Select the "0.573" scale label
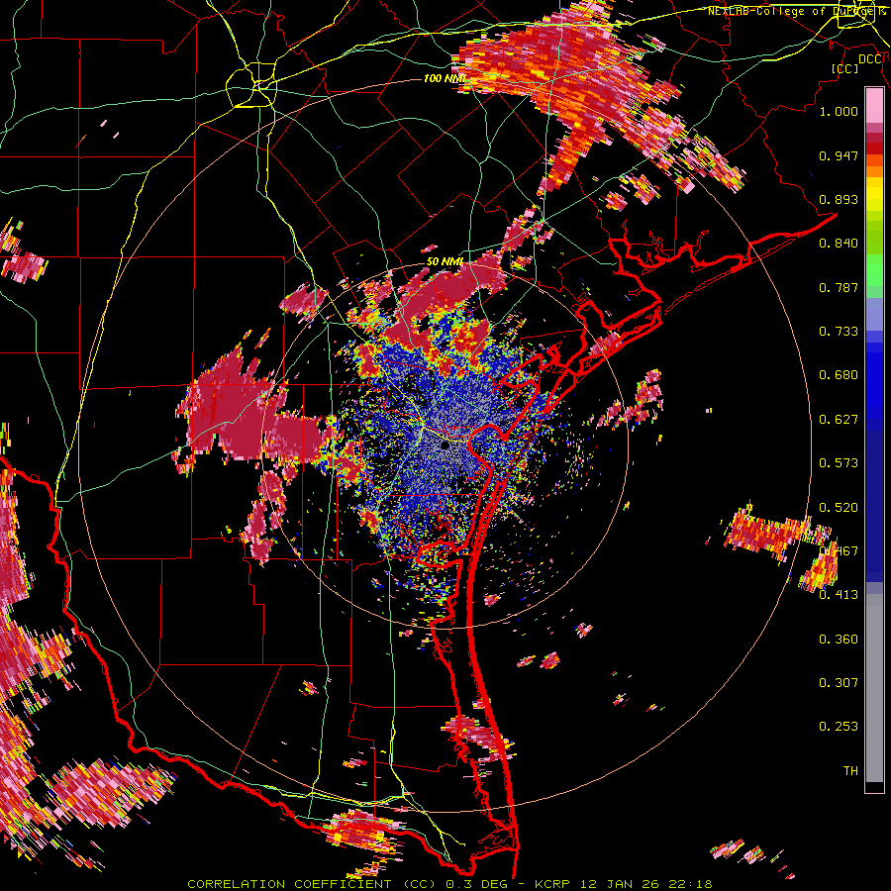891x891 pixels. click(x=839, y=463)
